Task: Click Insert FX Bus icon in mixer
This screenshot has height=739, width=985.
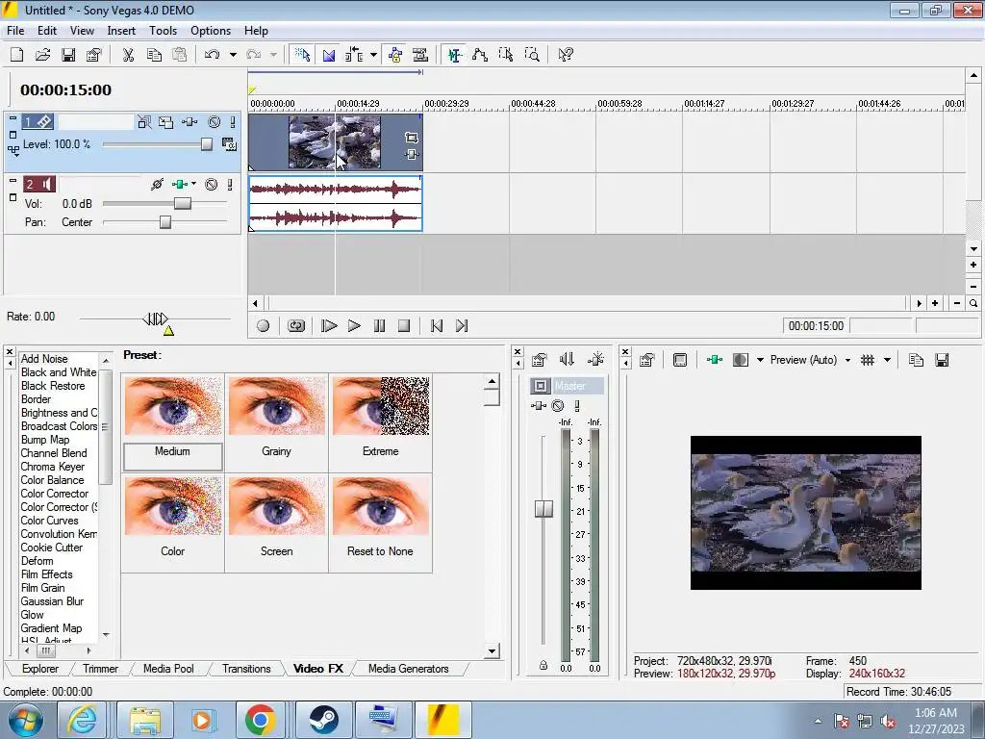Action: pos(595,360)
